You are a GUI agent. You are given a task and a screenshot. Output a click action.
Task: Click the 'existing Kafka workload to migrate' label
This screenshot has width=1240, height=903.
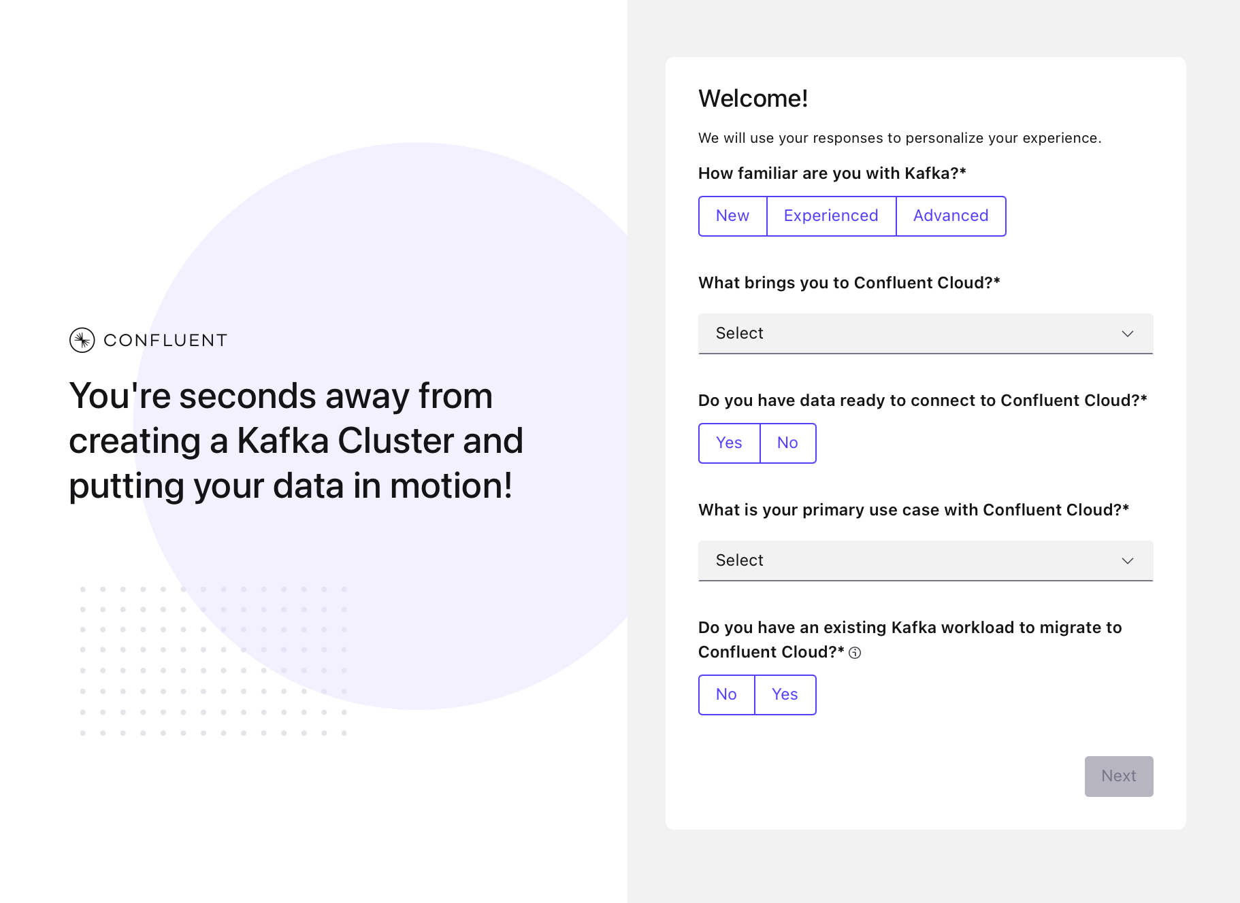[910, 640]
